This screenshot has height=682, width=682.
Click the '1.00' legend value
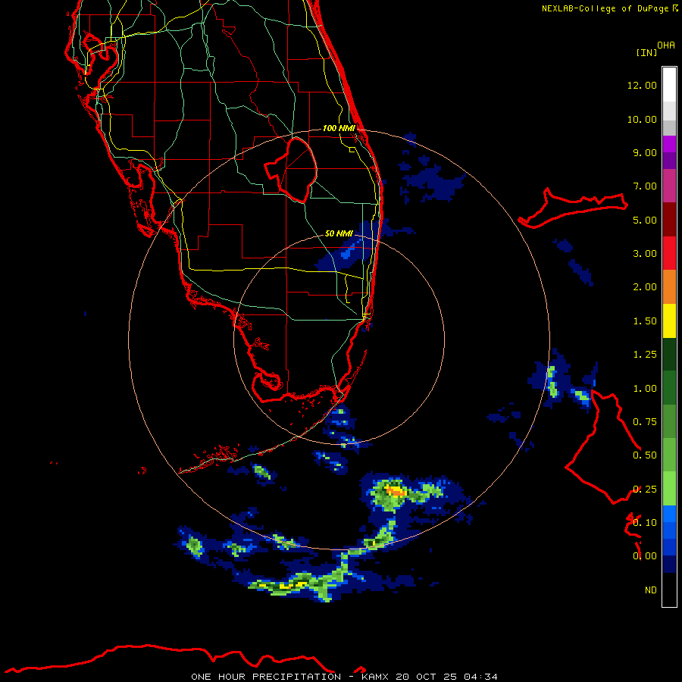[645, 389]
